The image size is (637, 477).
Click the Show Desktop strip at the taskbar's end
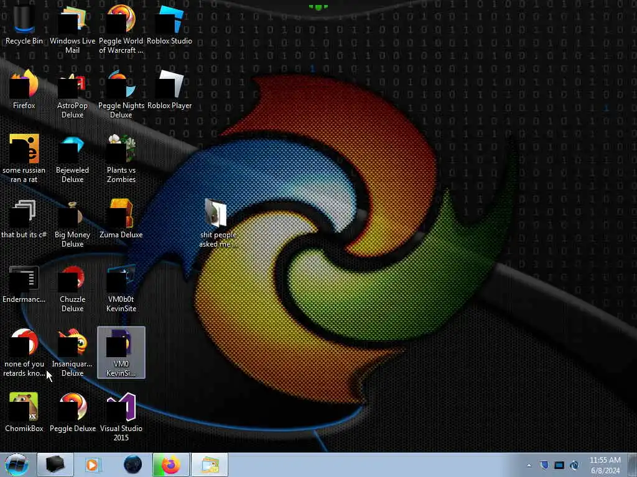632,465
